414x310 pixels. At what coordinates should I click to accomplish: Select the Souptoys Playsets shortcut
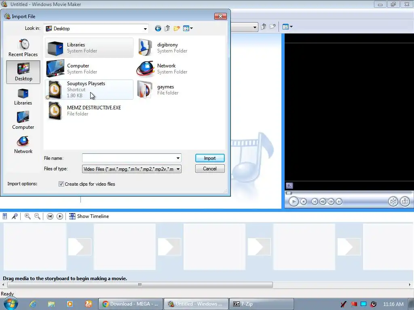pos(89,90)
